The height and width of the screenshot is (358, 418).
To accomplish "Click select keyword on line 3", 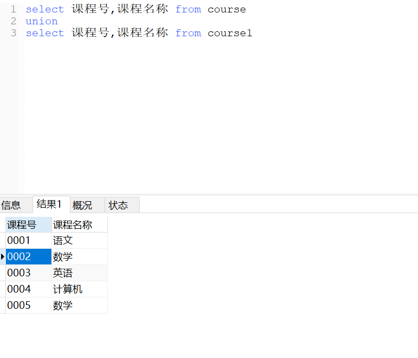I will [45, 33].
